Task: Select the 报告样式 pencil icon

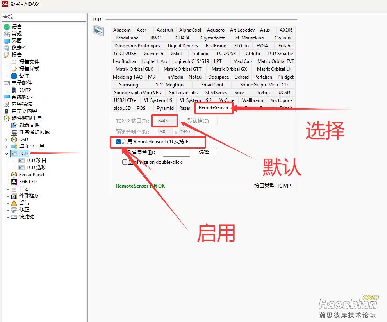Action: (14, 69)
